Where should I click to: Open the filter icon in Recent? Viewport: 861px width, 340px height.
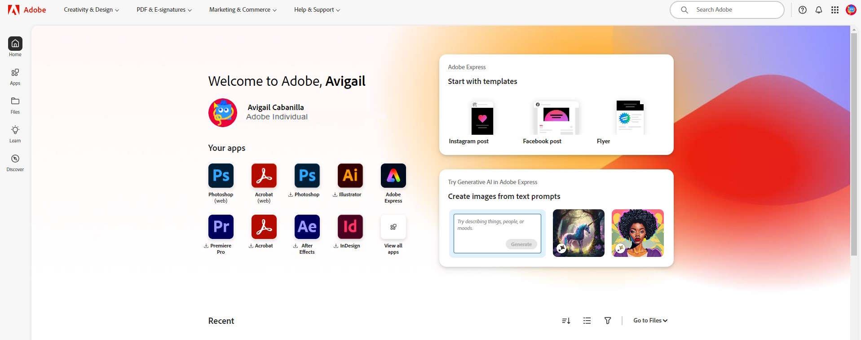608,321
